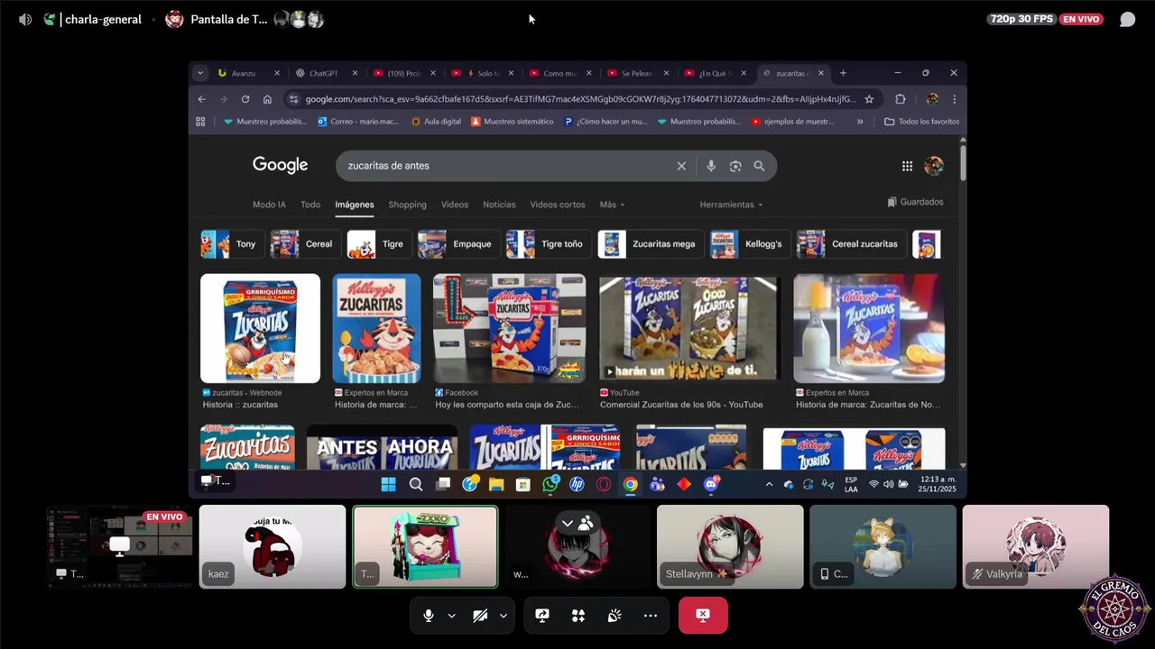Select the Zucaritas mega filter chip
This screenshot has height=649, width=1155.
651,244
